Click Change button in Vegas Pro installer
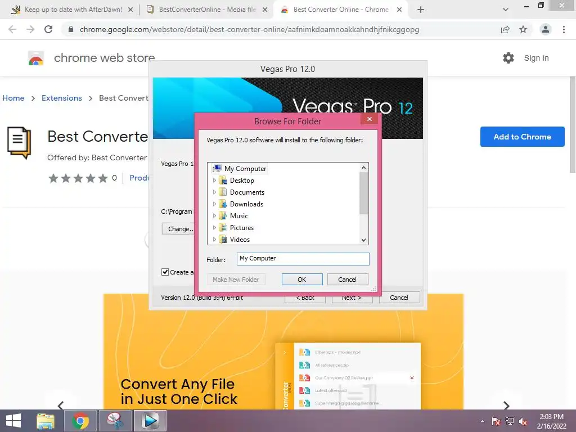The height and width of the screenshot is (432, 576). [x=179, y=228]
